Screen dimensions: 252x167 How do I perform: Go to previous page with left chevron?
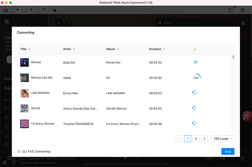pos(179,139)
